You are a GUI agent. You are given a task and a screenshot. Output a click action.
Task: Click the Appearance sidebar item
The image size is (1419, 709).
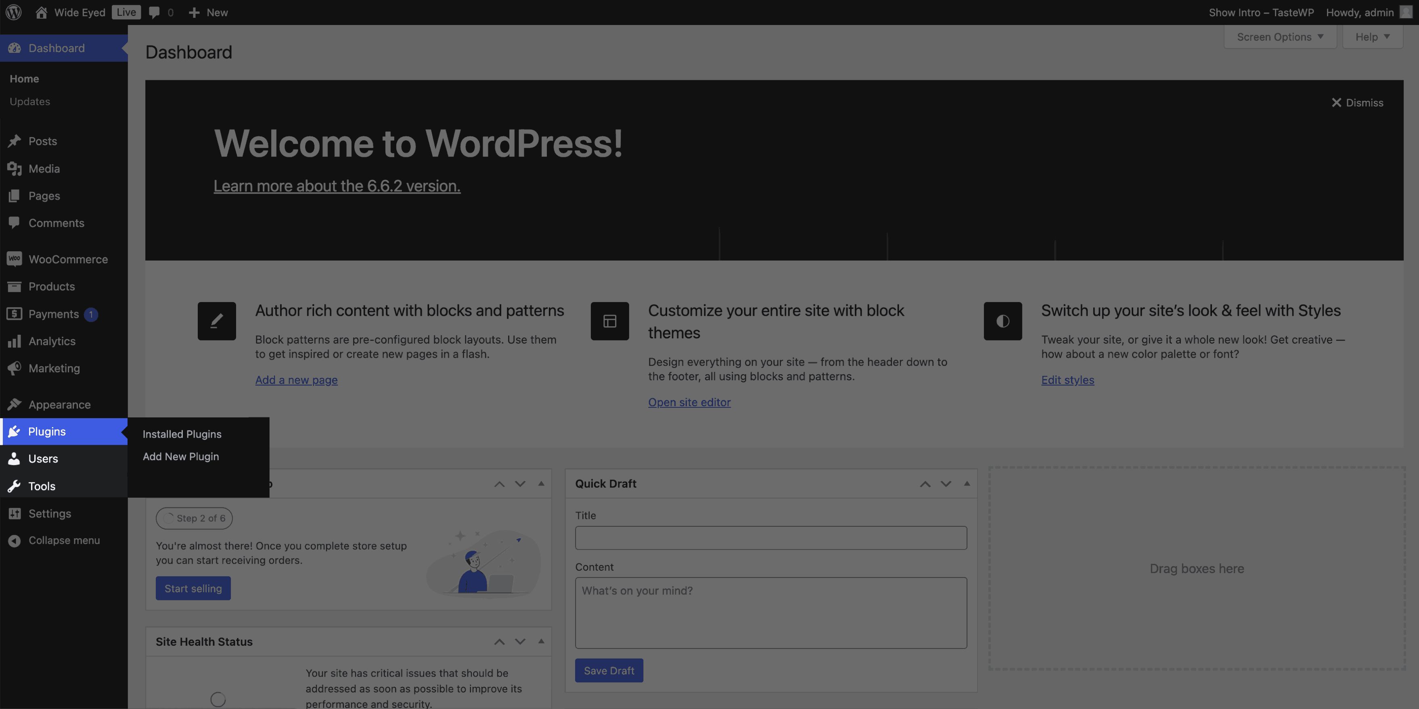pyautogui.click(x=59, y=405)
